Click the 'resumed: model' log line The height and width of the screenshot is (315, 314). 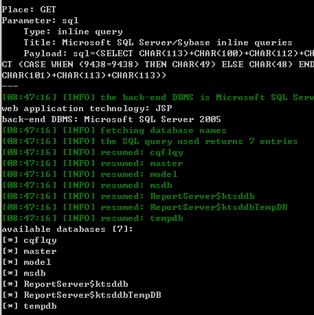pos(89,174)
